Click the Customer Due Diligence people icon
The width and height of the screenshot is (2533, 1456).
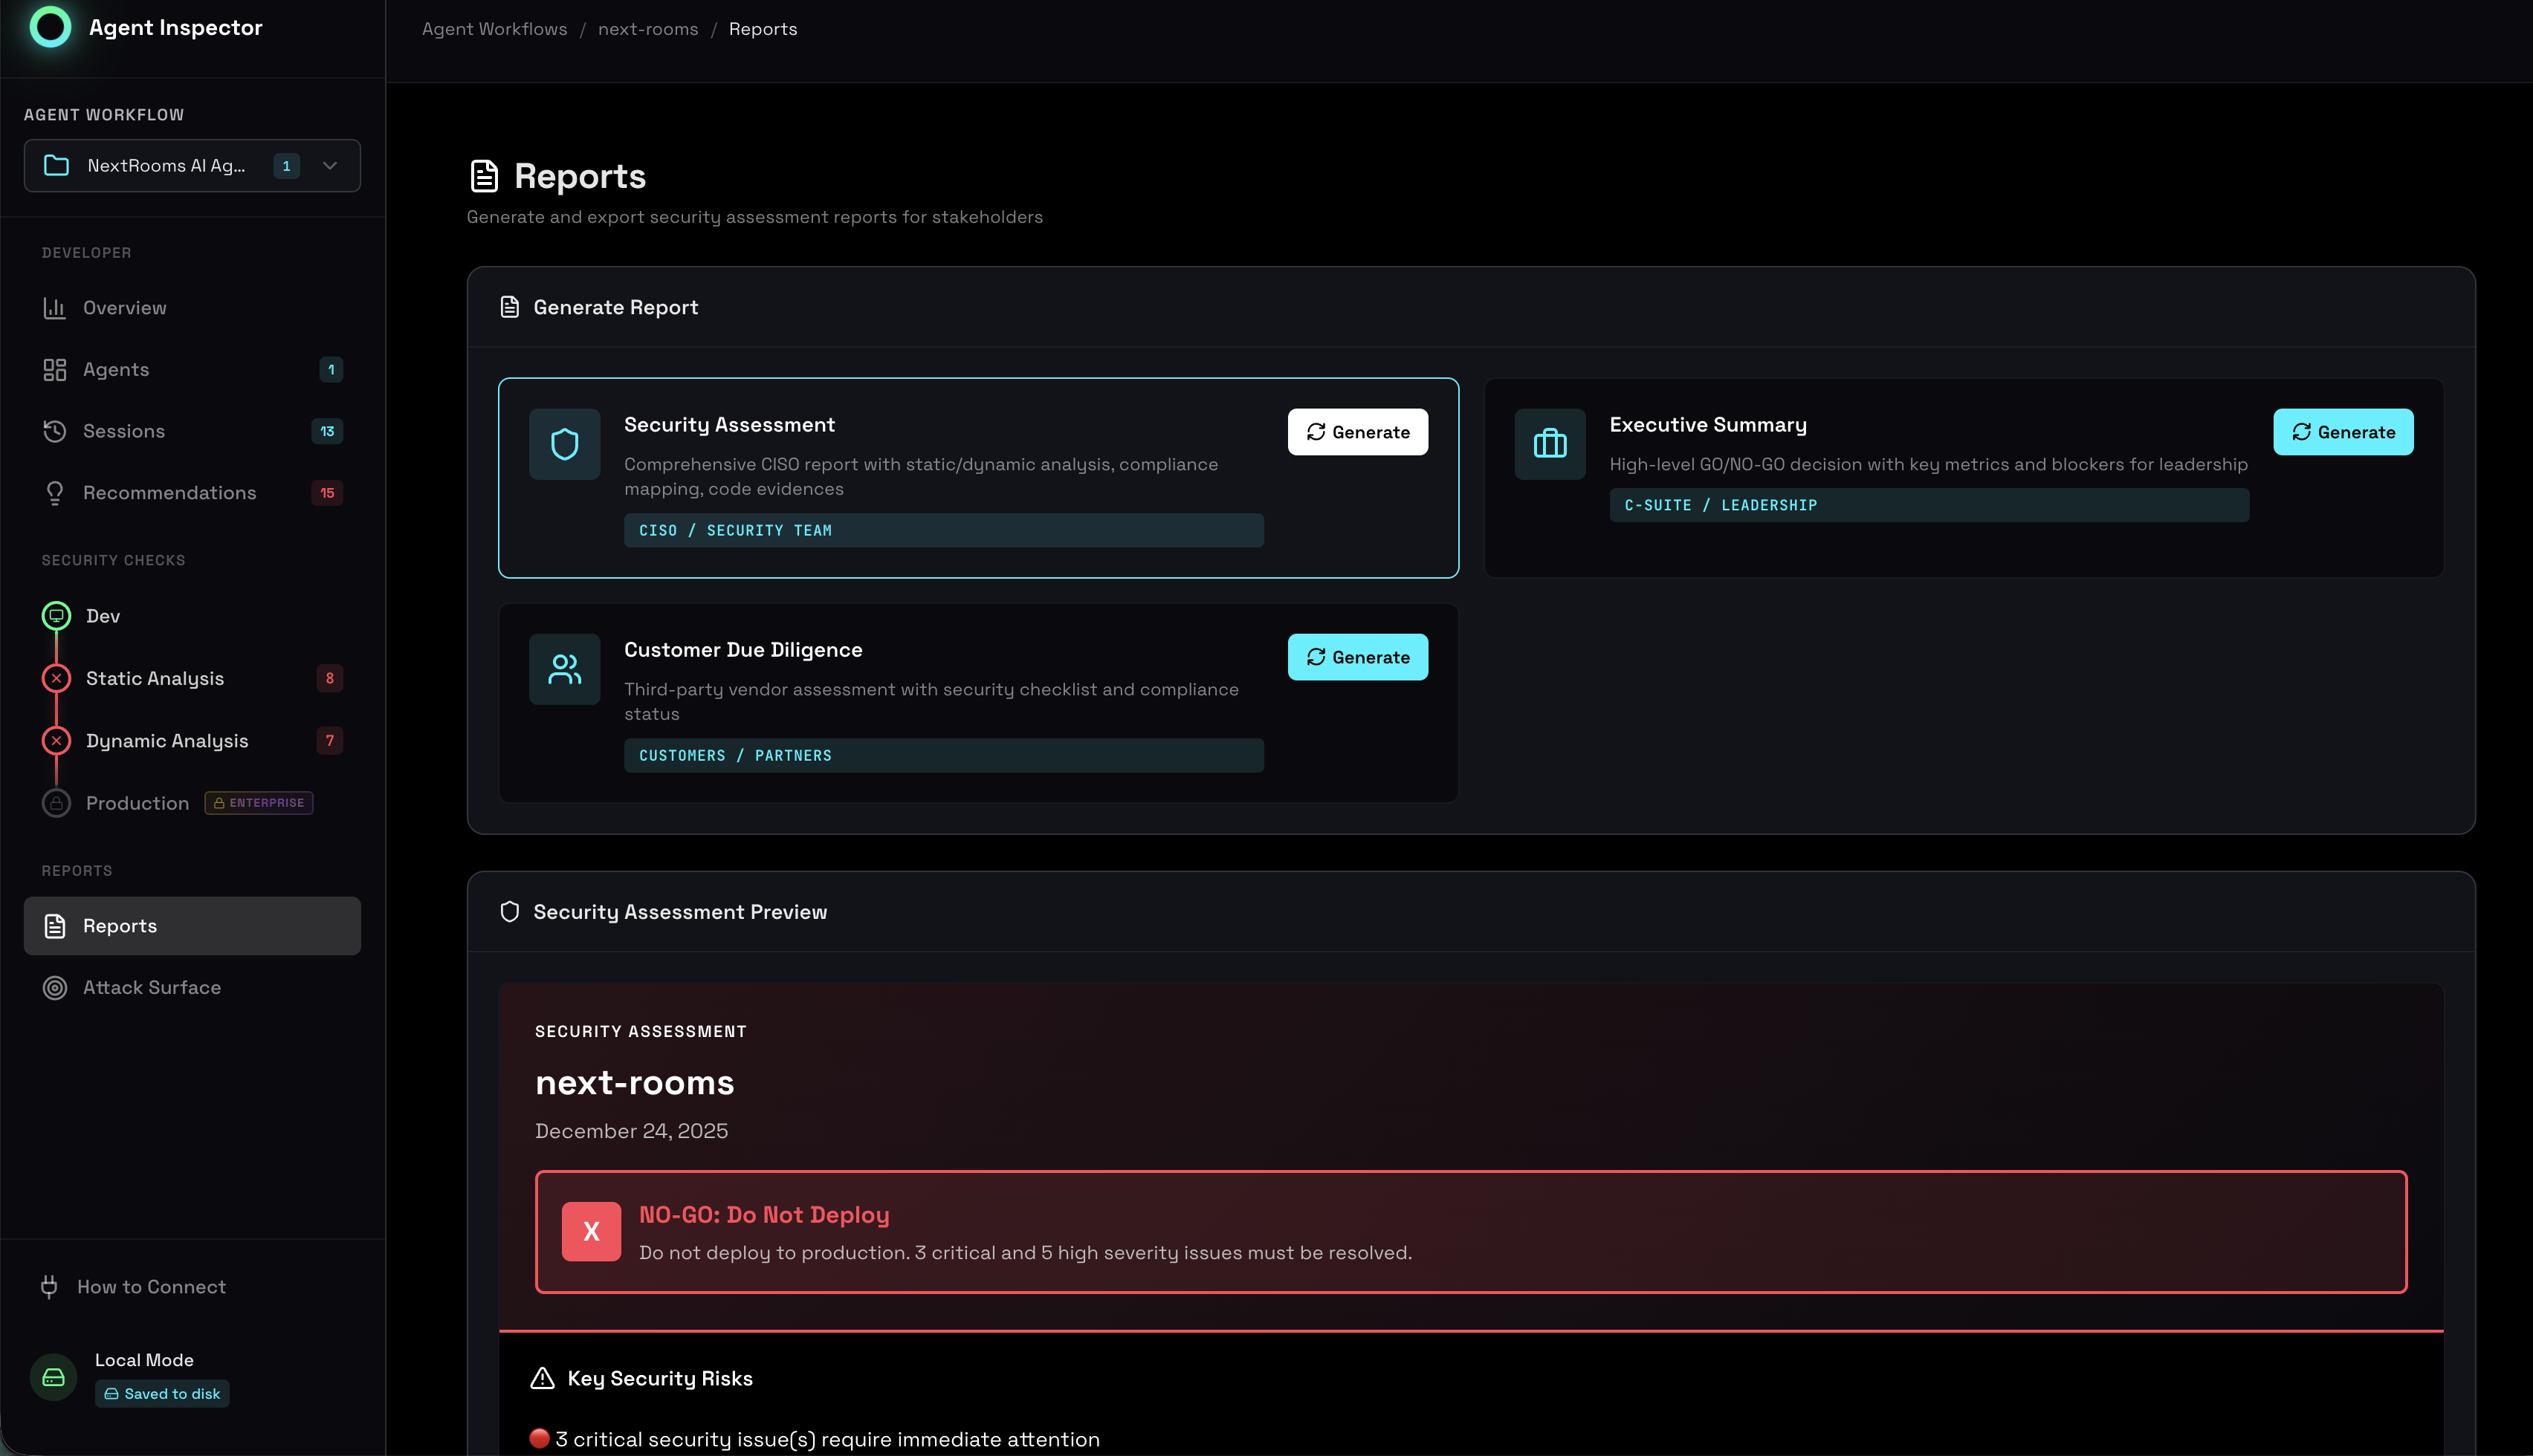pos(564,668)
